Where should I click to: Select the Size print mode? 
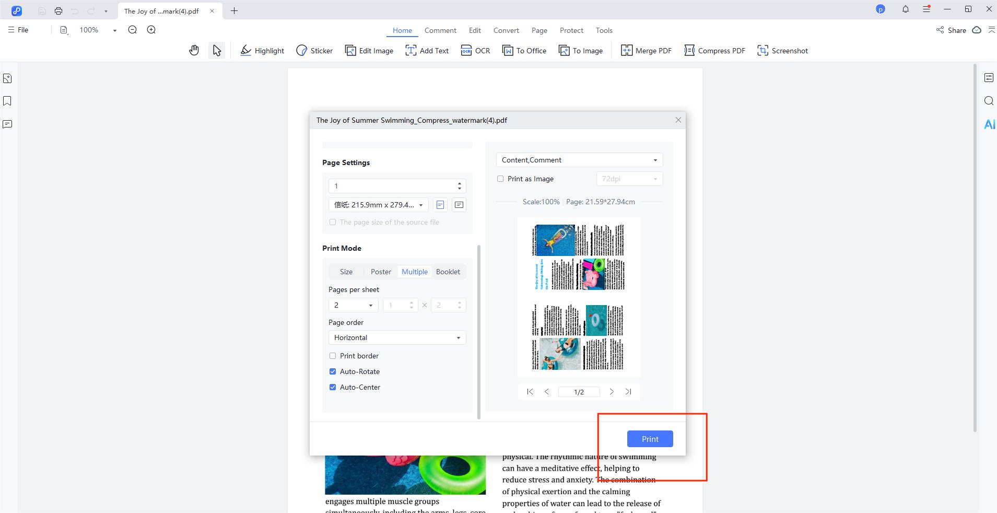[346, 272]
